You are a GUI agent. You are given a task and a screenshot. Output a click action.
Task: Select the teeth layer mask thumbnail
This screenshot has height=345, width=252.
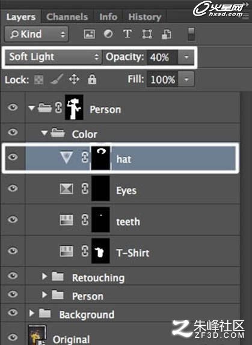click(x=100, y=219)
